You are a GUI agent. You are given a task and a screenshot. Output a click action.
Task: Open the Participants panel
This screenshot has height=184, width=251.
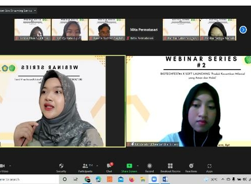point(85,168)
